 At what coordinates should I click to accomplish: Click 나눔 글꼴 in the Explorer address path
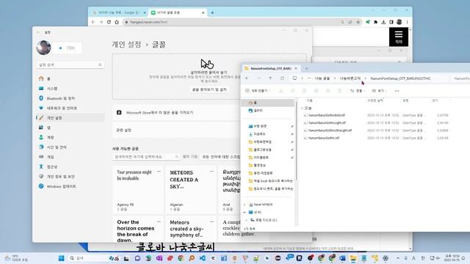point(322,78)
